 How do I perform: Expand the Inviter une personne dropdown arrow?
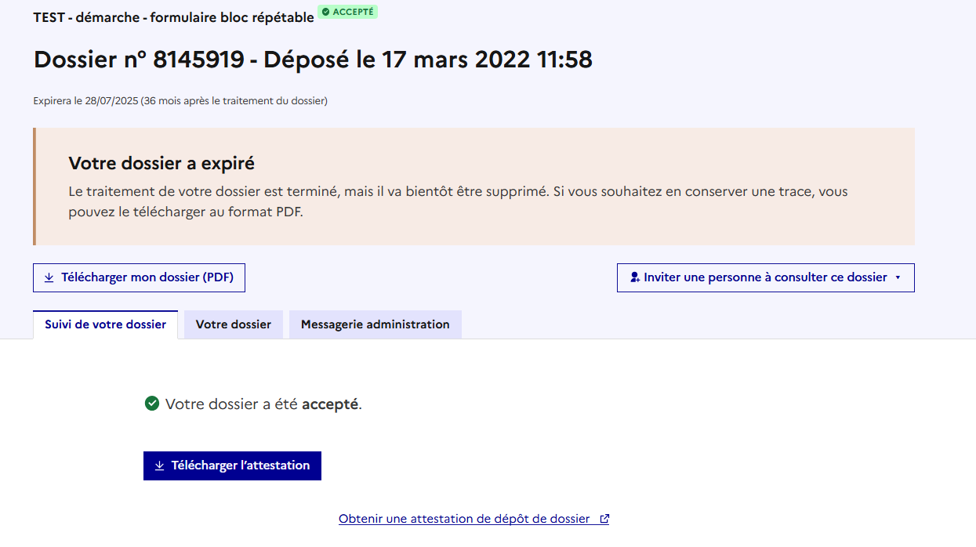point(898,277)
